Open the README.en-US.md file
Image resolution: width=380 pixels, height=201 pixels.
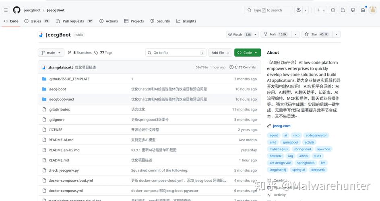pos(64,150)
